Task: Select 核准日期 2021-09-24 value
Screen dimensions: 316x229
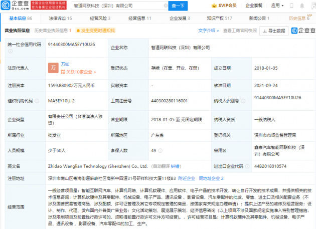Action: 266,86
